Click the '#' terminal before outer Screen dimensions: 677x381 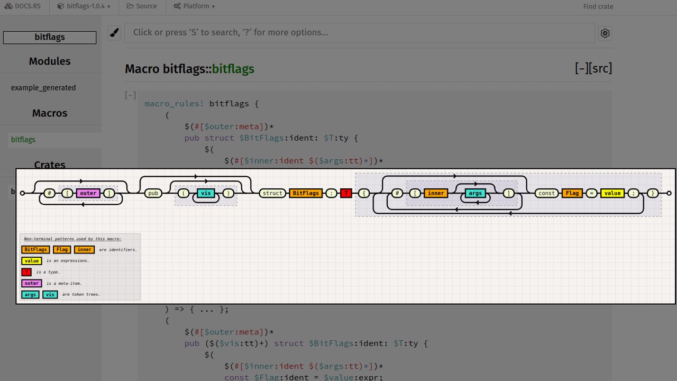click(x=49, y=193)
